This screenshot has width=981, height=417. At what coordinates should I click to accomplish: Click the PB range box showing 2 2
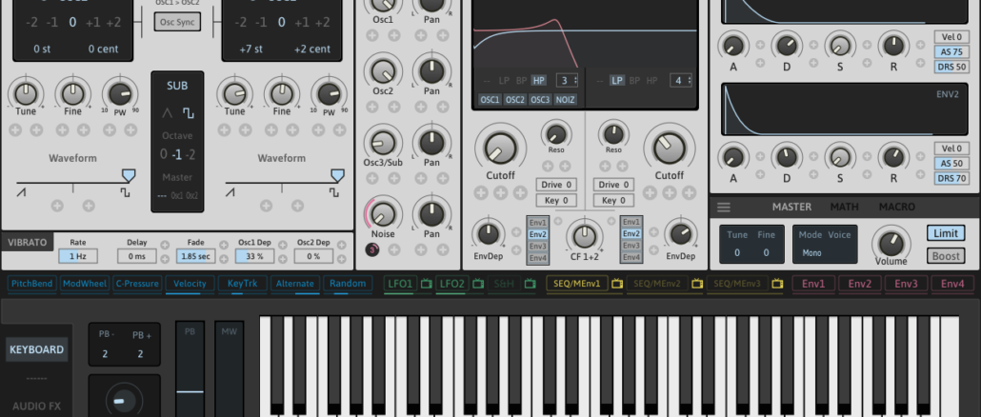[124, 345]
